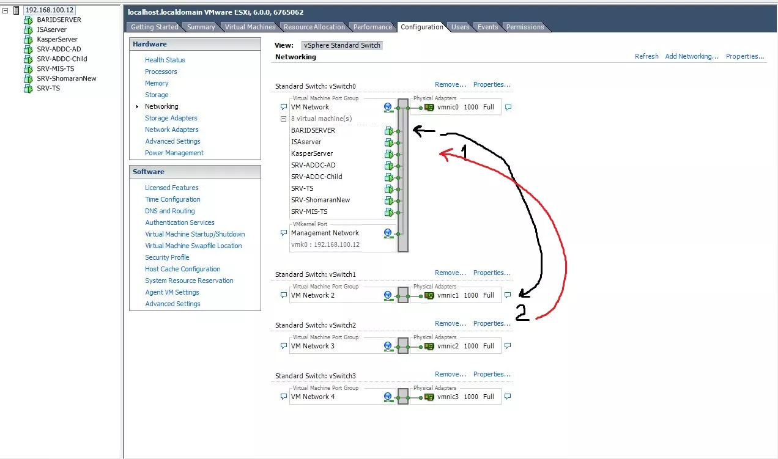Open Properties... for vSwitch1

pos(492,273)
